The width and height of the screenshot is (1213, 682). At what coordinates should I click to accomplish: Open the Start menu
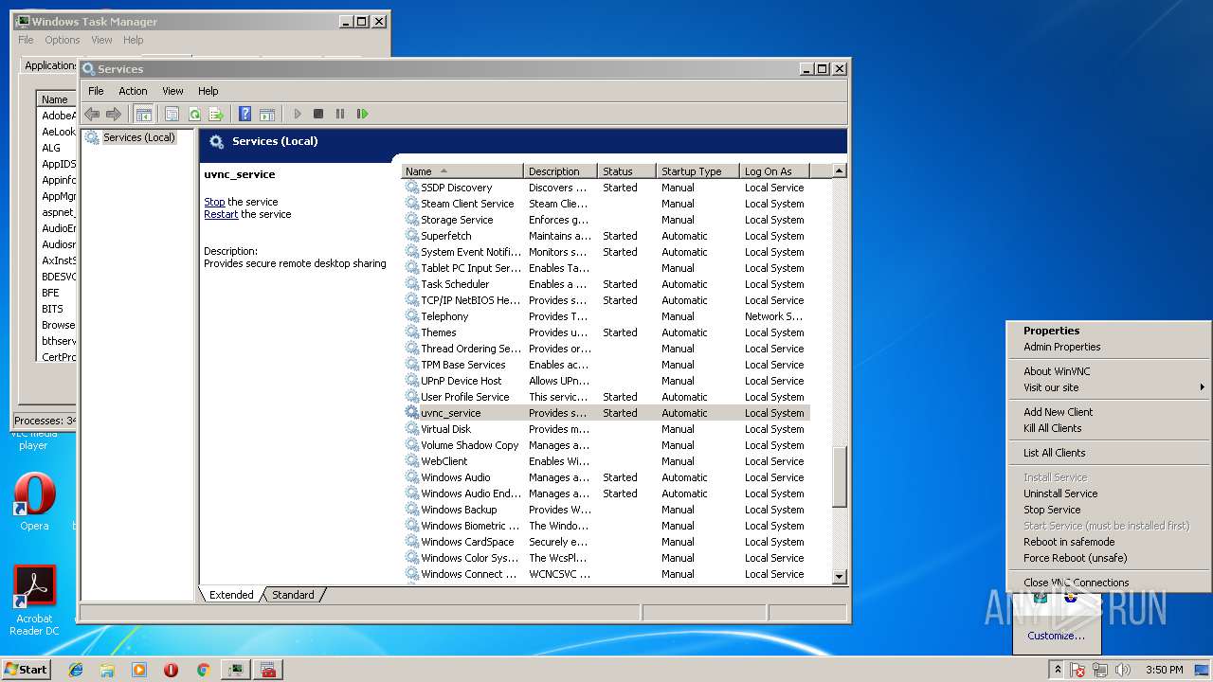[26, 670]
